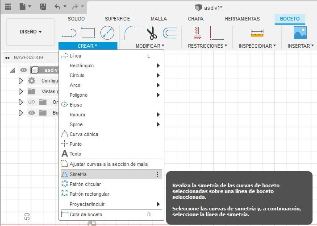Apply the Coincident hatch constraint icon
Viewport: 317px width, 226px height.
(197, 33)
